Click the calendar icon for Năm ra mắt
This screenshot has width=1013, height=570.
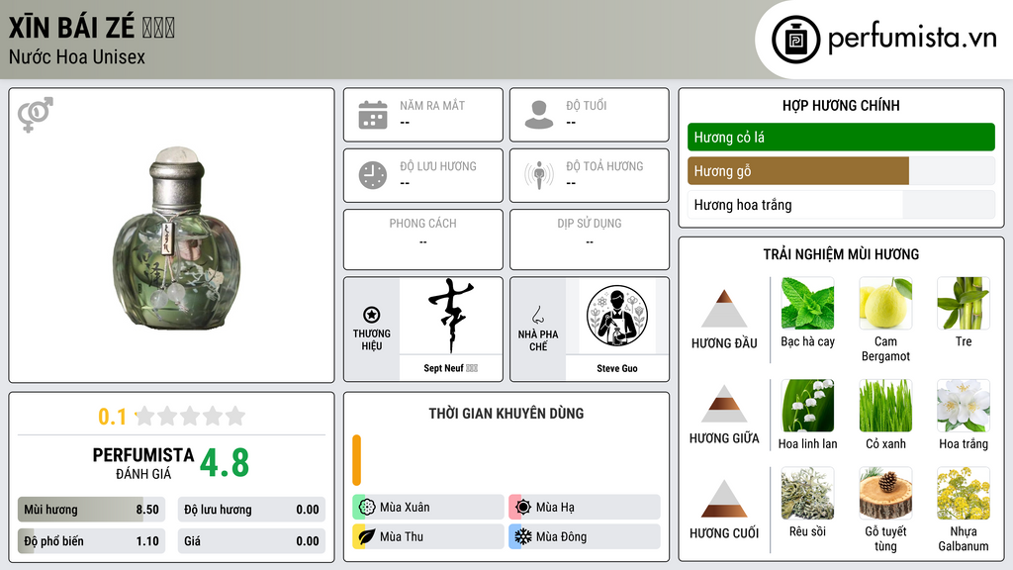coord(373,115)
